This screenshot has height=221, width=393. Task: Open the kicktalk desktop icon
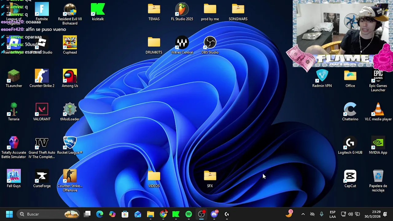tap(98, 12)
